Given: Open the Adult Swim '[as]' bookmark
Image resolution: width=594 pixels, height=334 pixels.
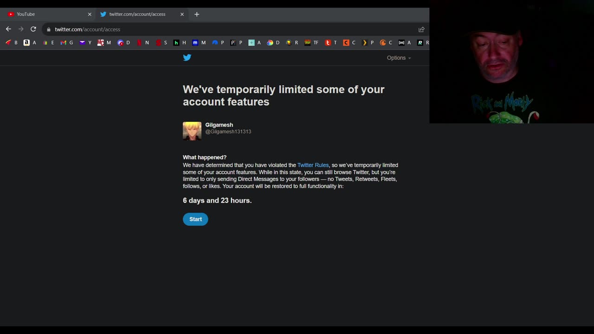Looking at the screenshot, I should (405, 43).
